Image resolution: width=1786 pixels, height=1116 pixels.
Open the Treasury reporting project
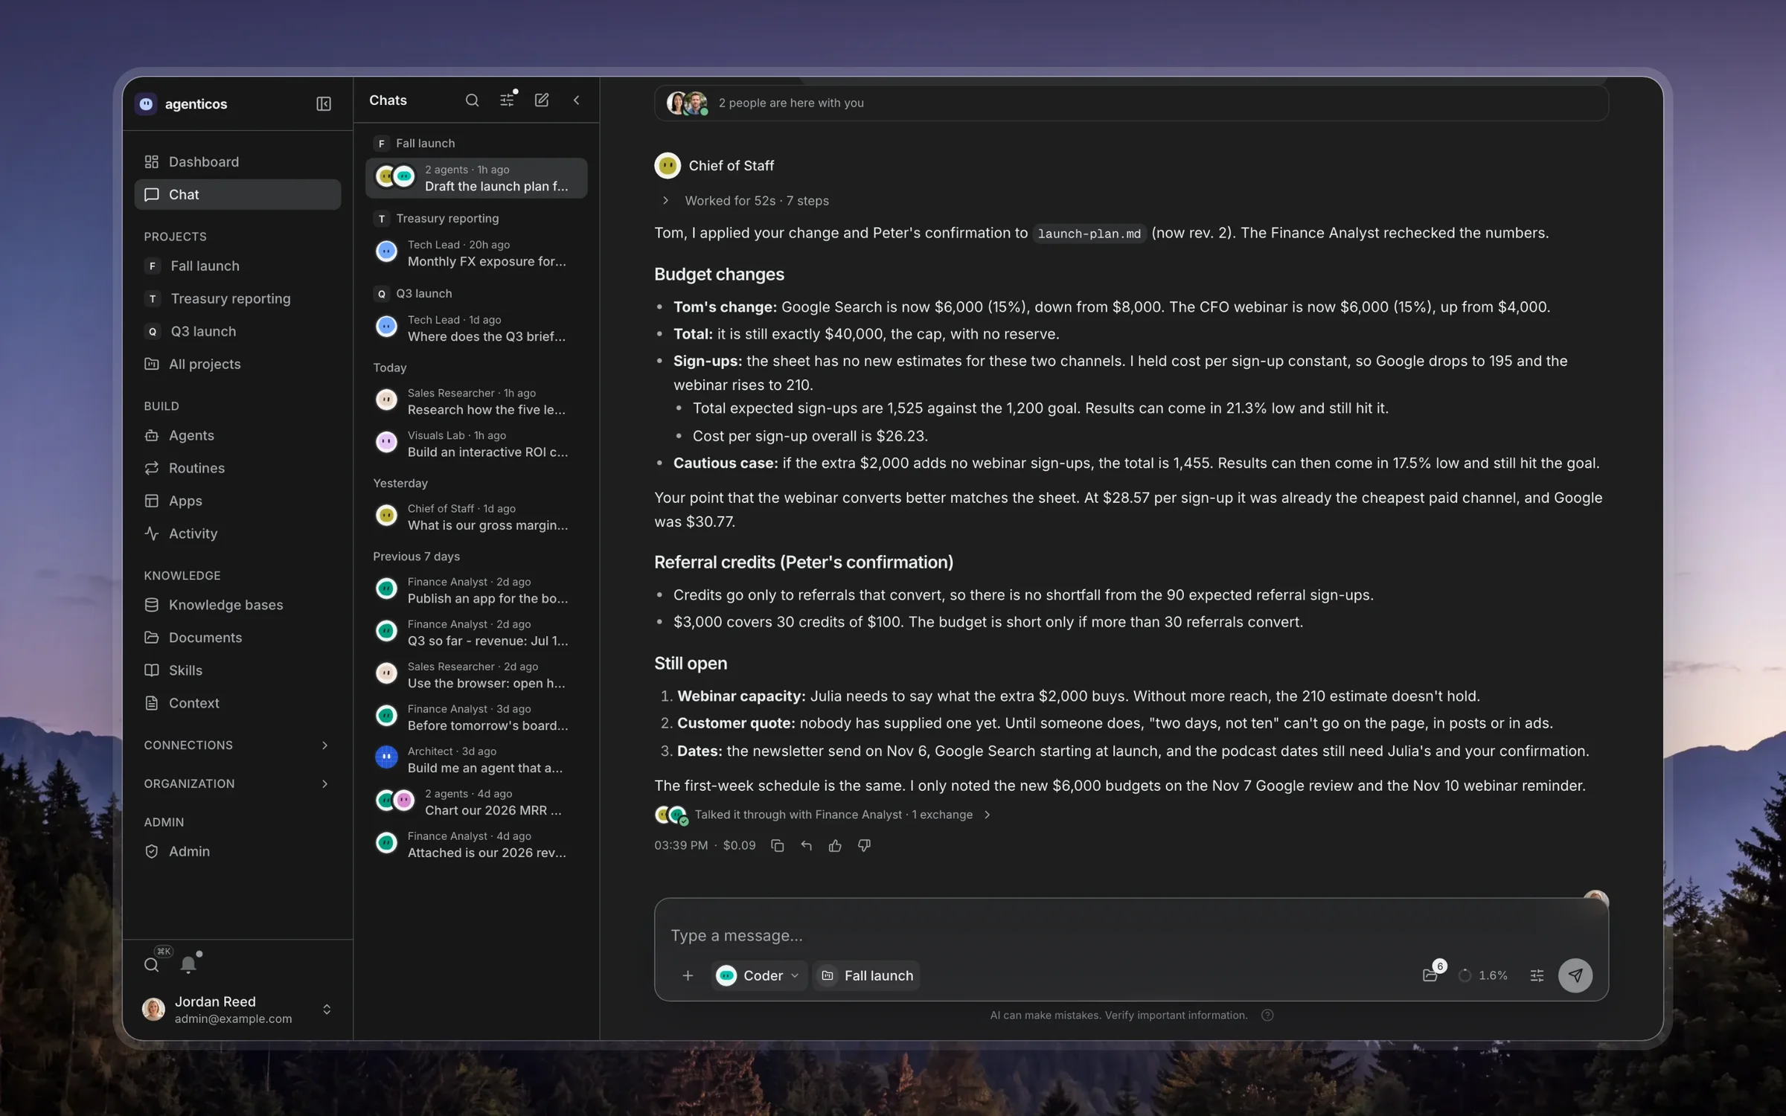click(237, 298)
